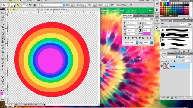The width and height of the screenshot is (193, 108).
Task: Open current brush load swatch dropdown
Action: click(x=24, y=5)
